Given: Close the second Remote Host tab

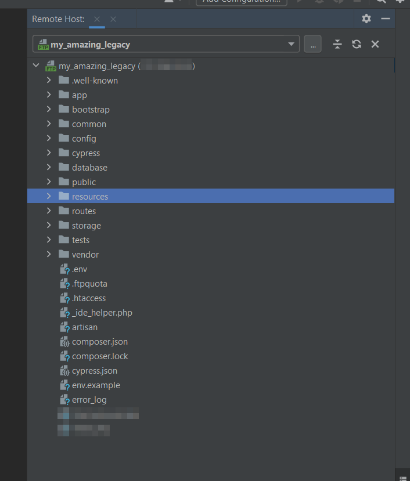Looking at the screenshot, I should (x=113, y=19).
